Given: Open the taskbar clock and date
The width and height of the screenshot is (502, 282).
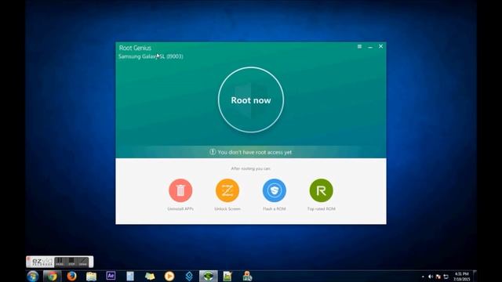Looking at the screenshot, I should point(462,277).
